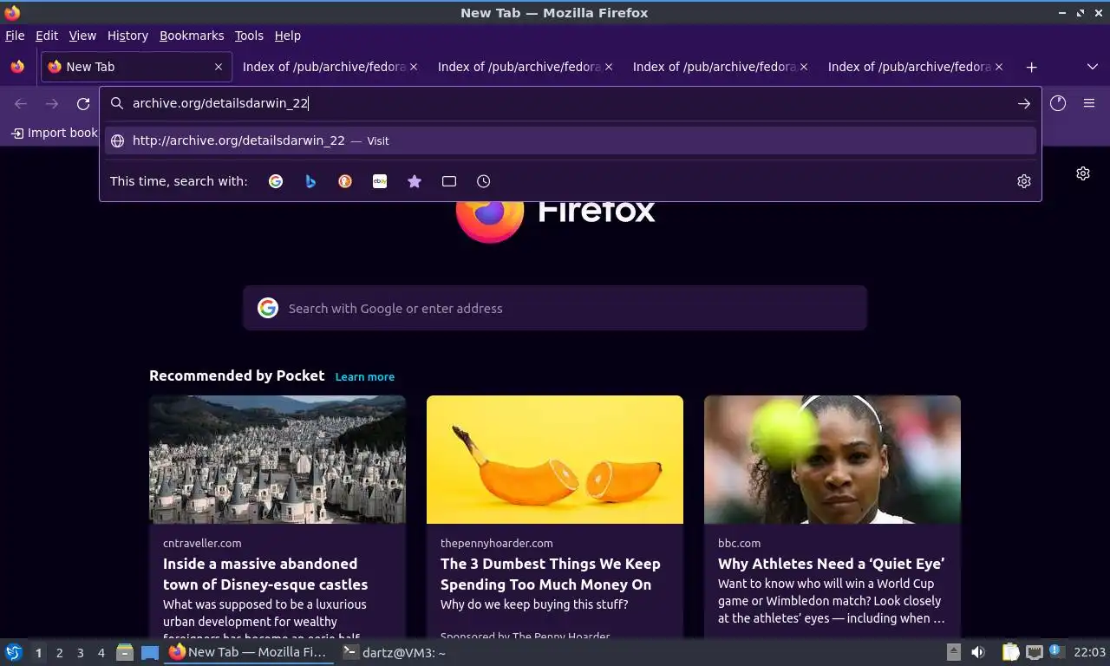This screenshot has height=666, width=1110.
Task: Click the Search with Google page field
Action: [x=555, y=308]
